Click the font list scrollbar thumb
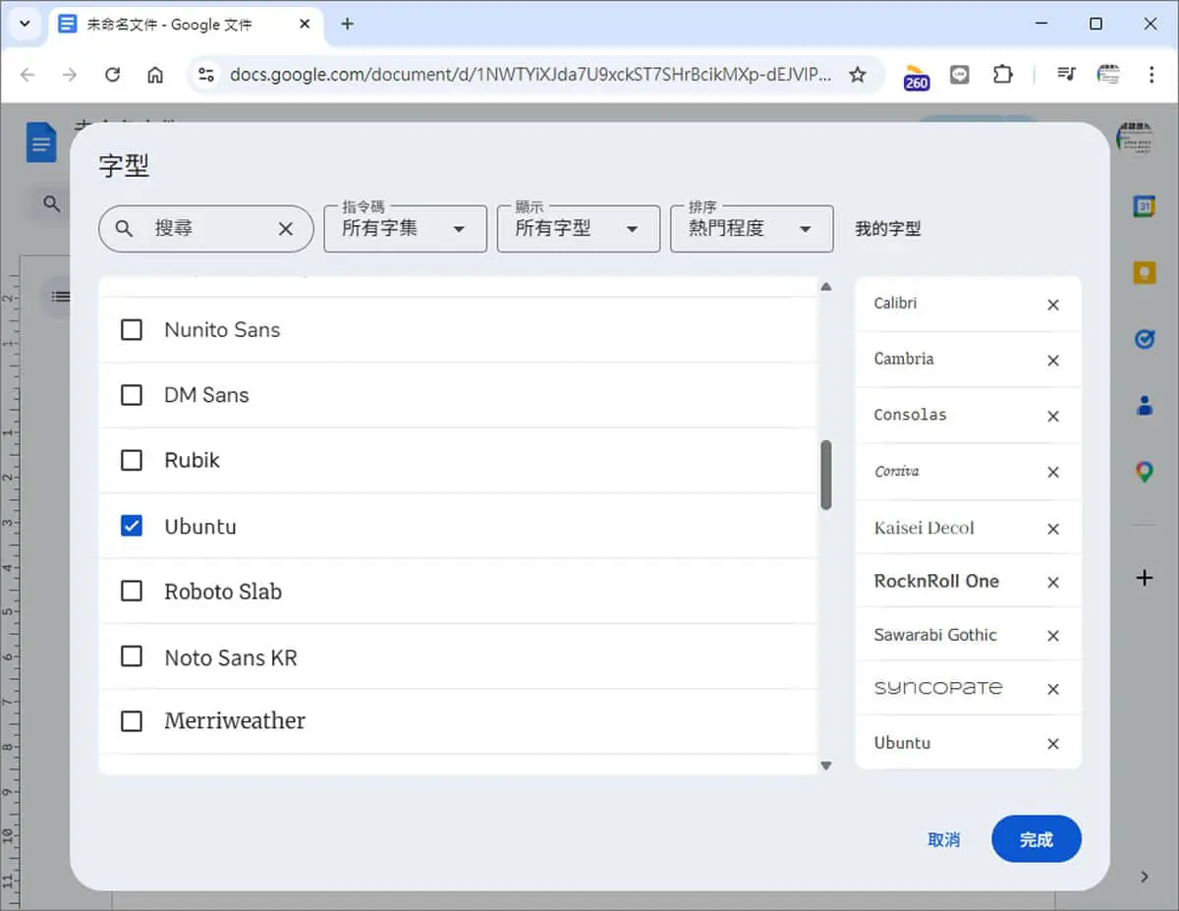 pos(826,475)
